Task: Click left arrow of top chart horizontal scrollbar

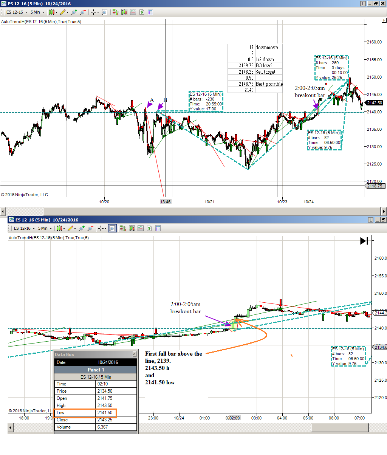Action: [3, 211]
